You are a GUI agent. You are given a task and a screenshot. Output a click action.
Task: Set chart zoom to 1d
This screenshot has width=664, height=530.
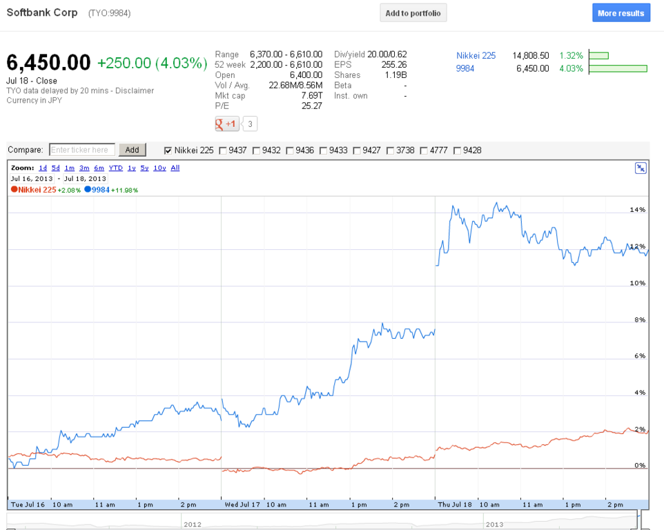point(43,168)
